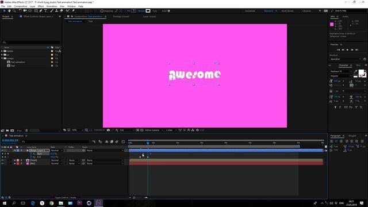Switch to Effect Controls Shape Layer 1 tab
This screenshot has height=207, width=368.
(38, 17)
